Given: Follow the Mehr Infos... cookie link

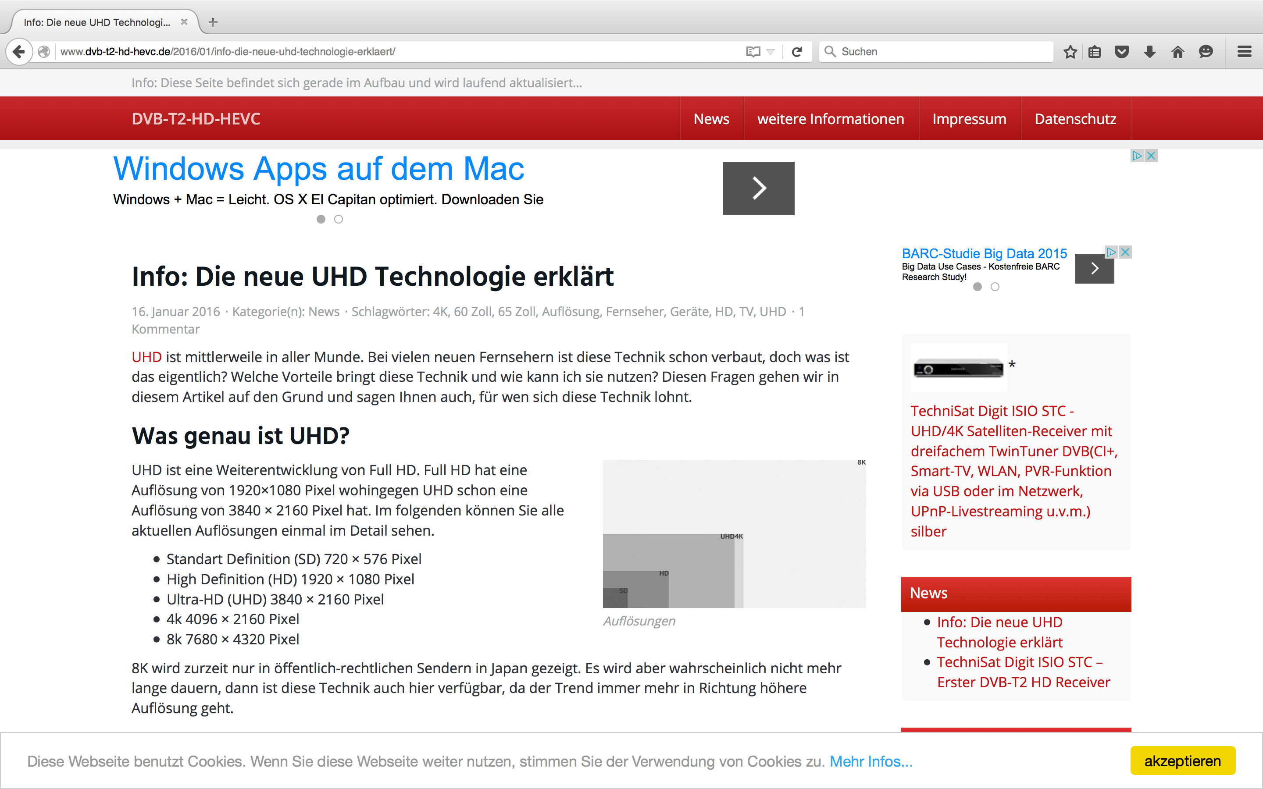Looking at the screenshot, I should pos(871,761).
